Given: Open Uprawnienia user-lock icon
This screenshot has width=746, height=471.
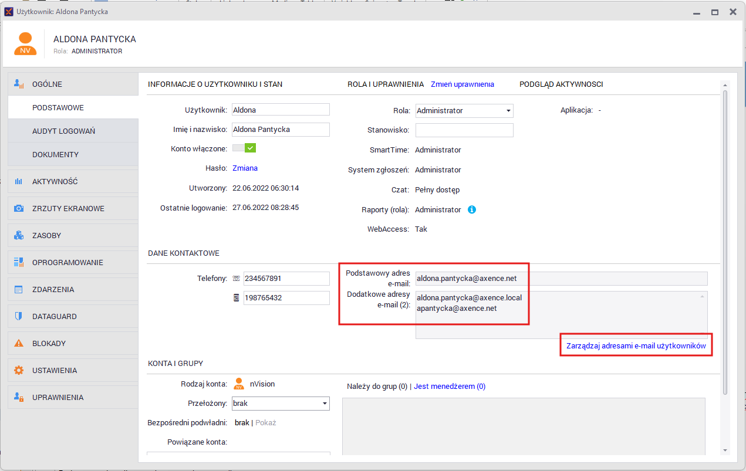Looking at the screenshot, I should (19, 398).
